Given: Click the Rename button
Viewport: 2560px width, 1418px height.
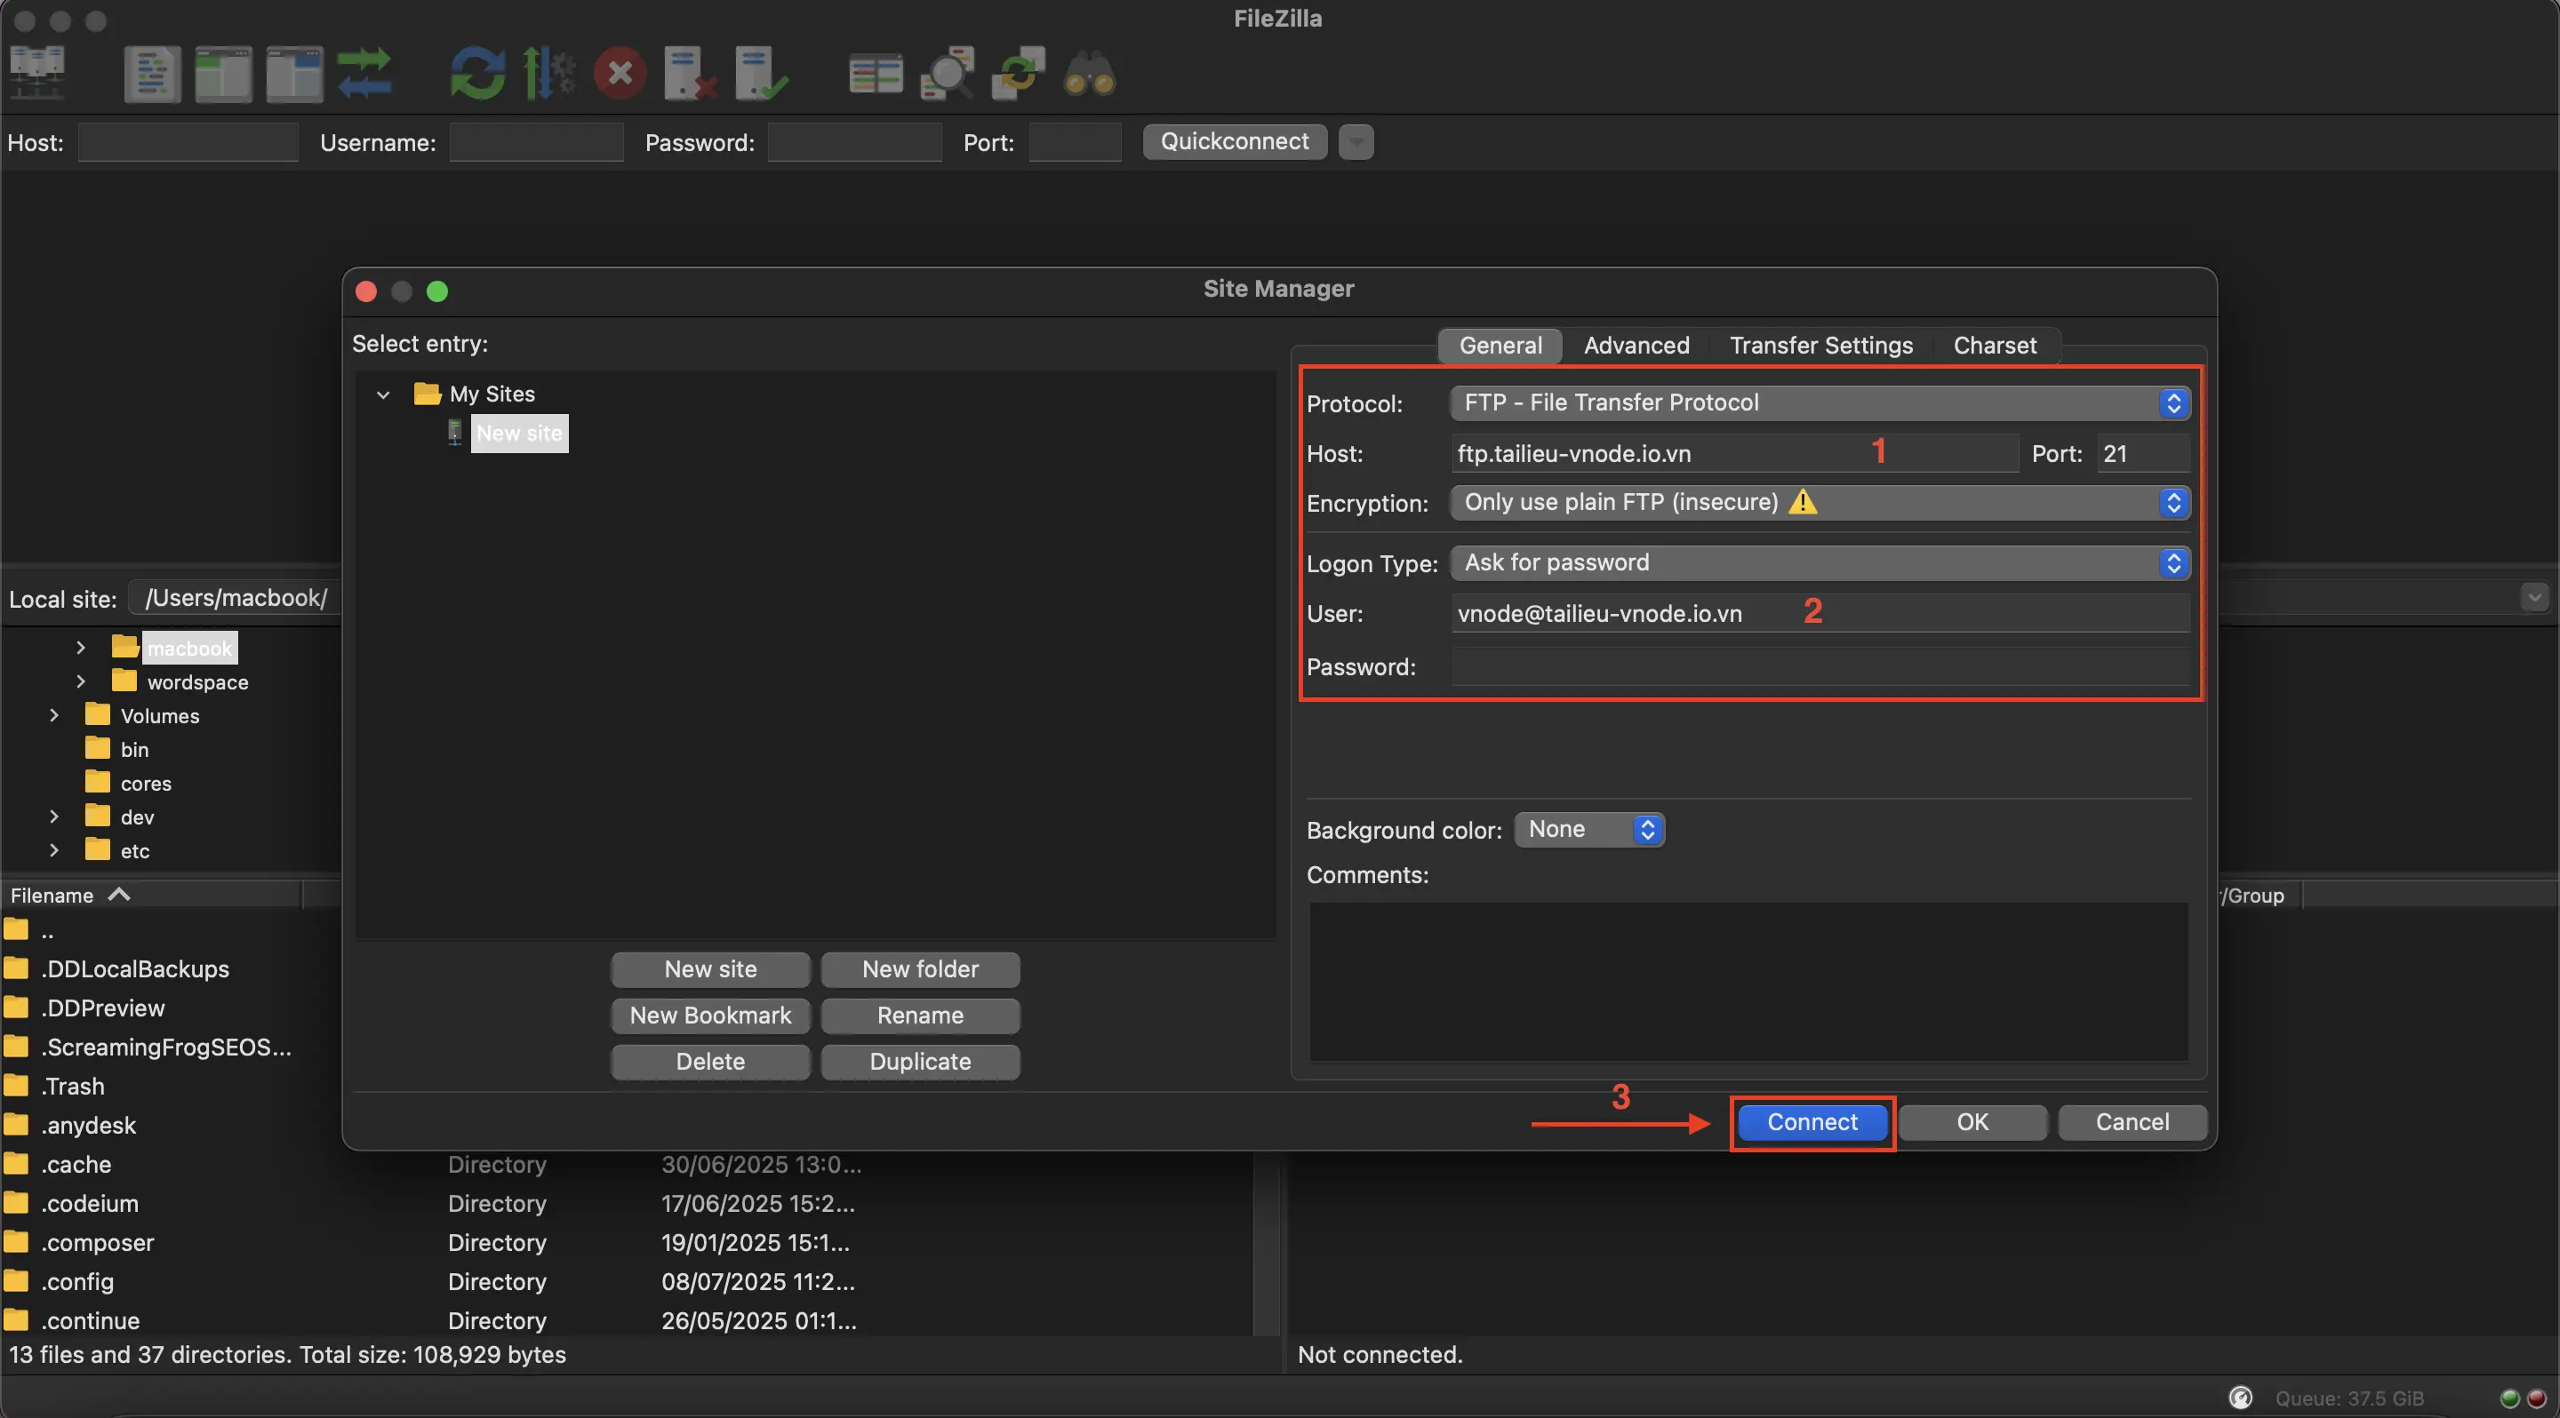Looking at the screenshot, I should click(920, 1016).
